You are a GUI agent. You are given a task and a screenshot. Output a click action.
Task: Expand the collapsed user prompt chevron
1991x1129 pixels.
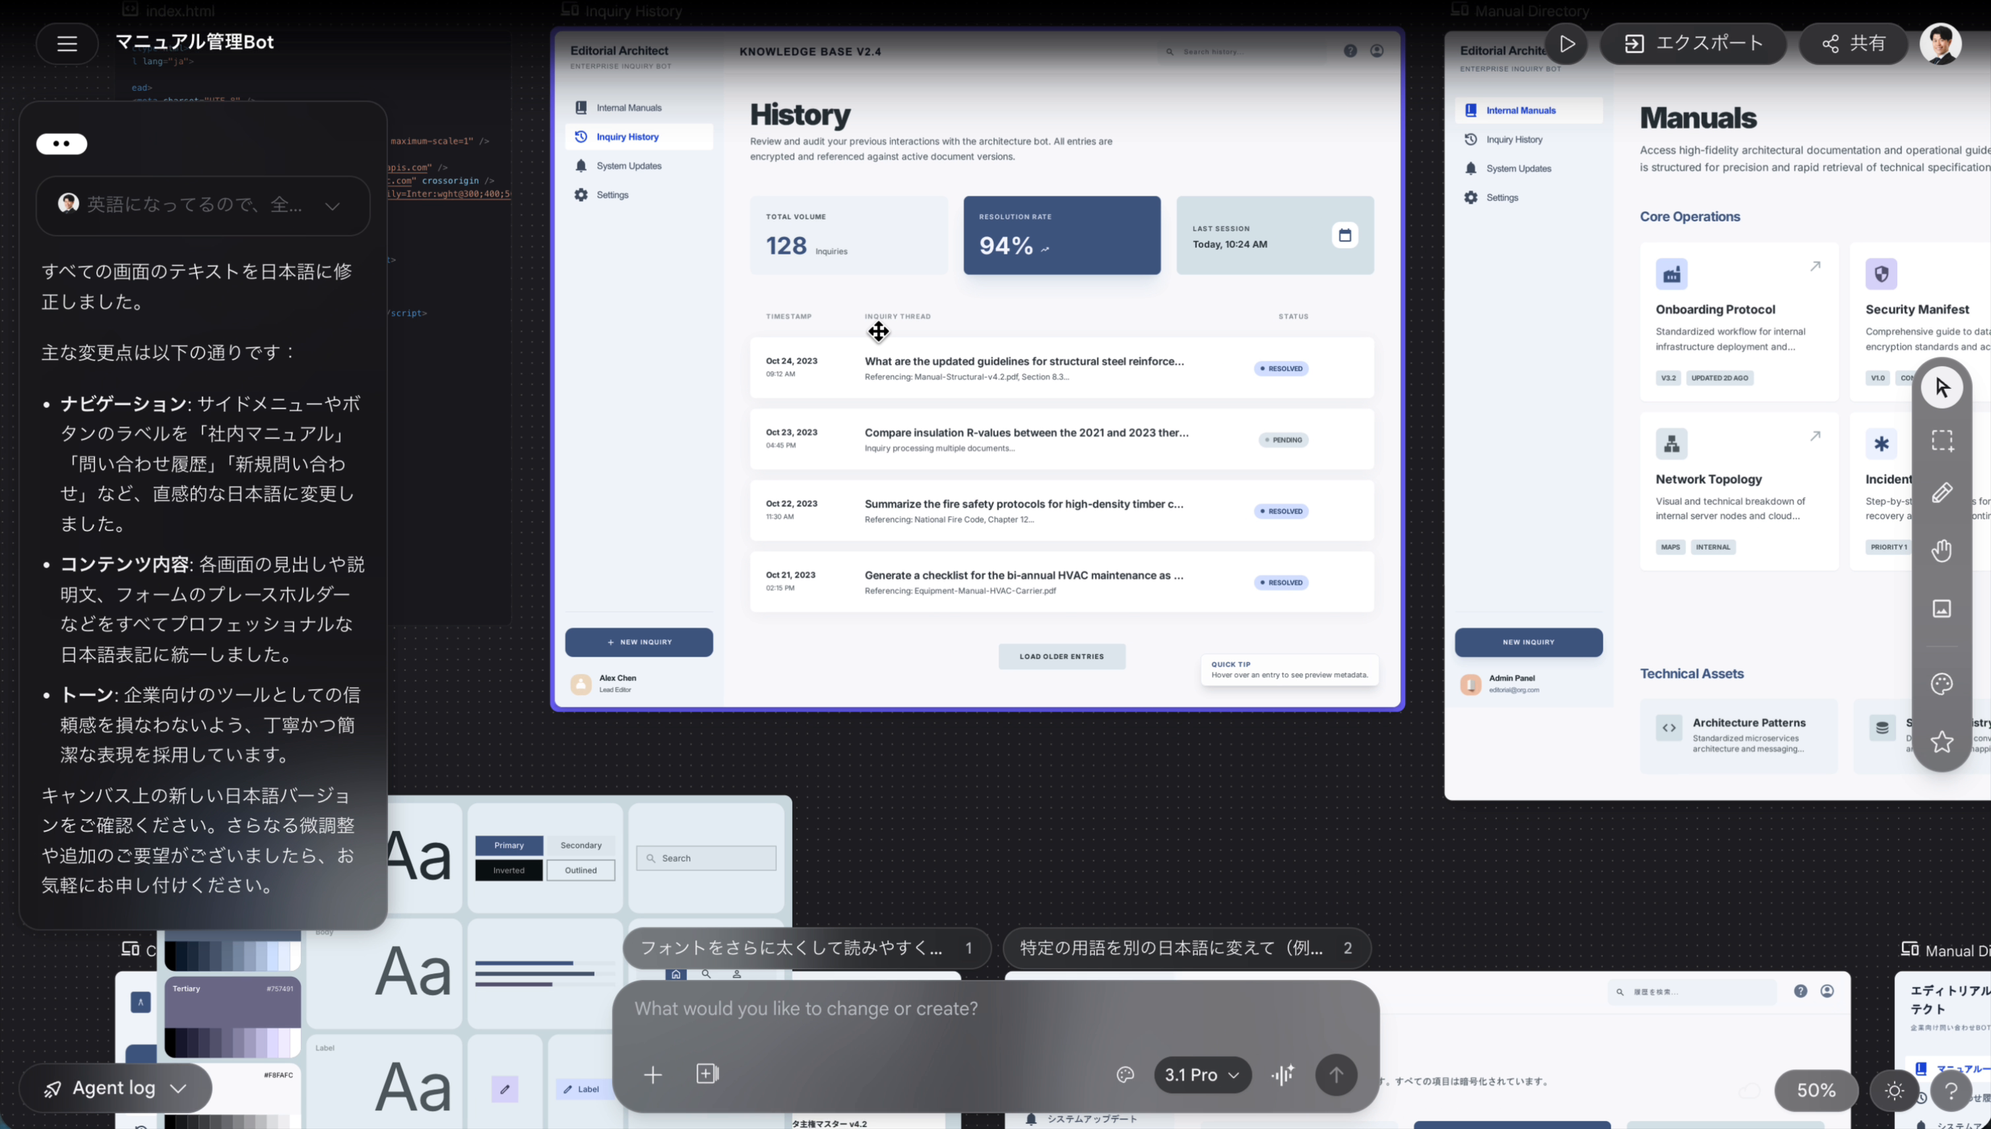point(332,206)
